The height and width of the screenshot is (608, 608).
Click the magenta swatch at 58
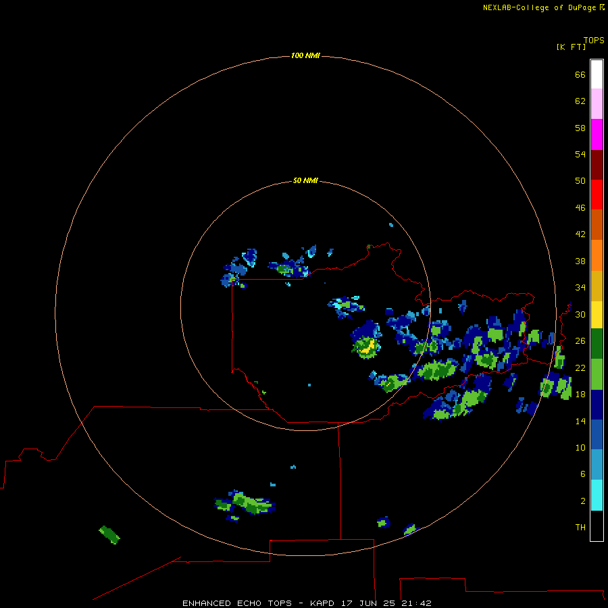[x=597, y=134]
